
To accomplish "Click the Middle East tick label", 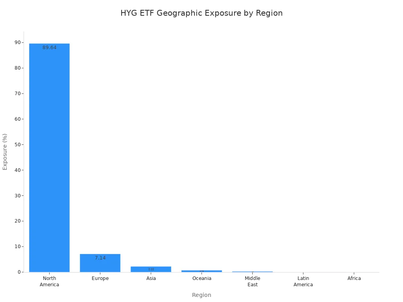I will 253,281.
